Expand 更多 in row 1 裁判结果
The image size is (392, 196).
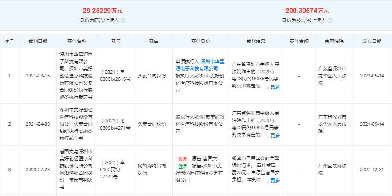click(275, 87)
